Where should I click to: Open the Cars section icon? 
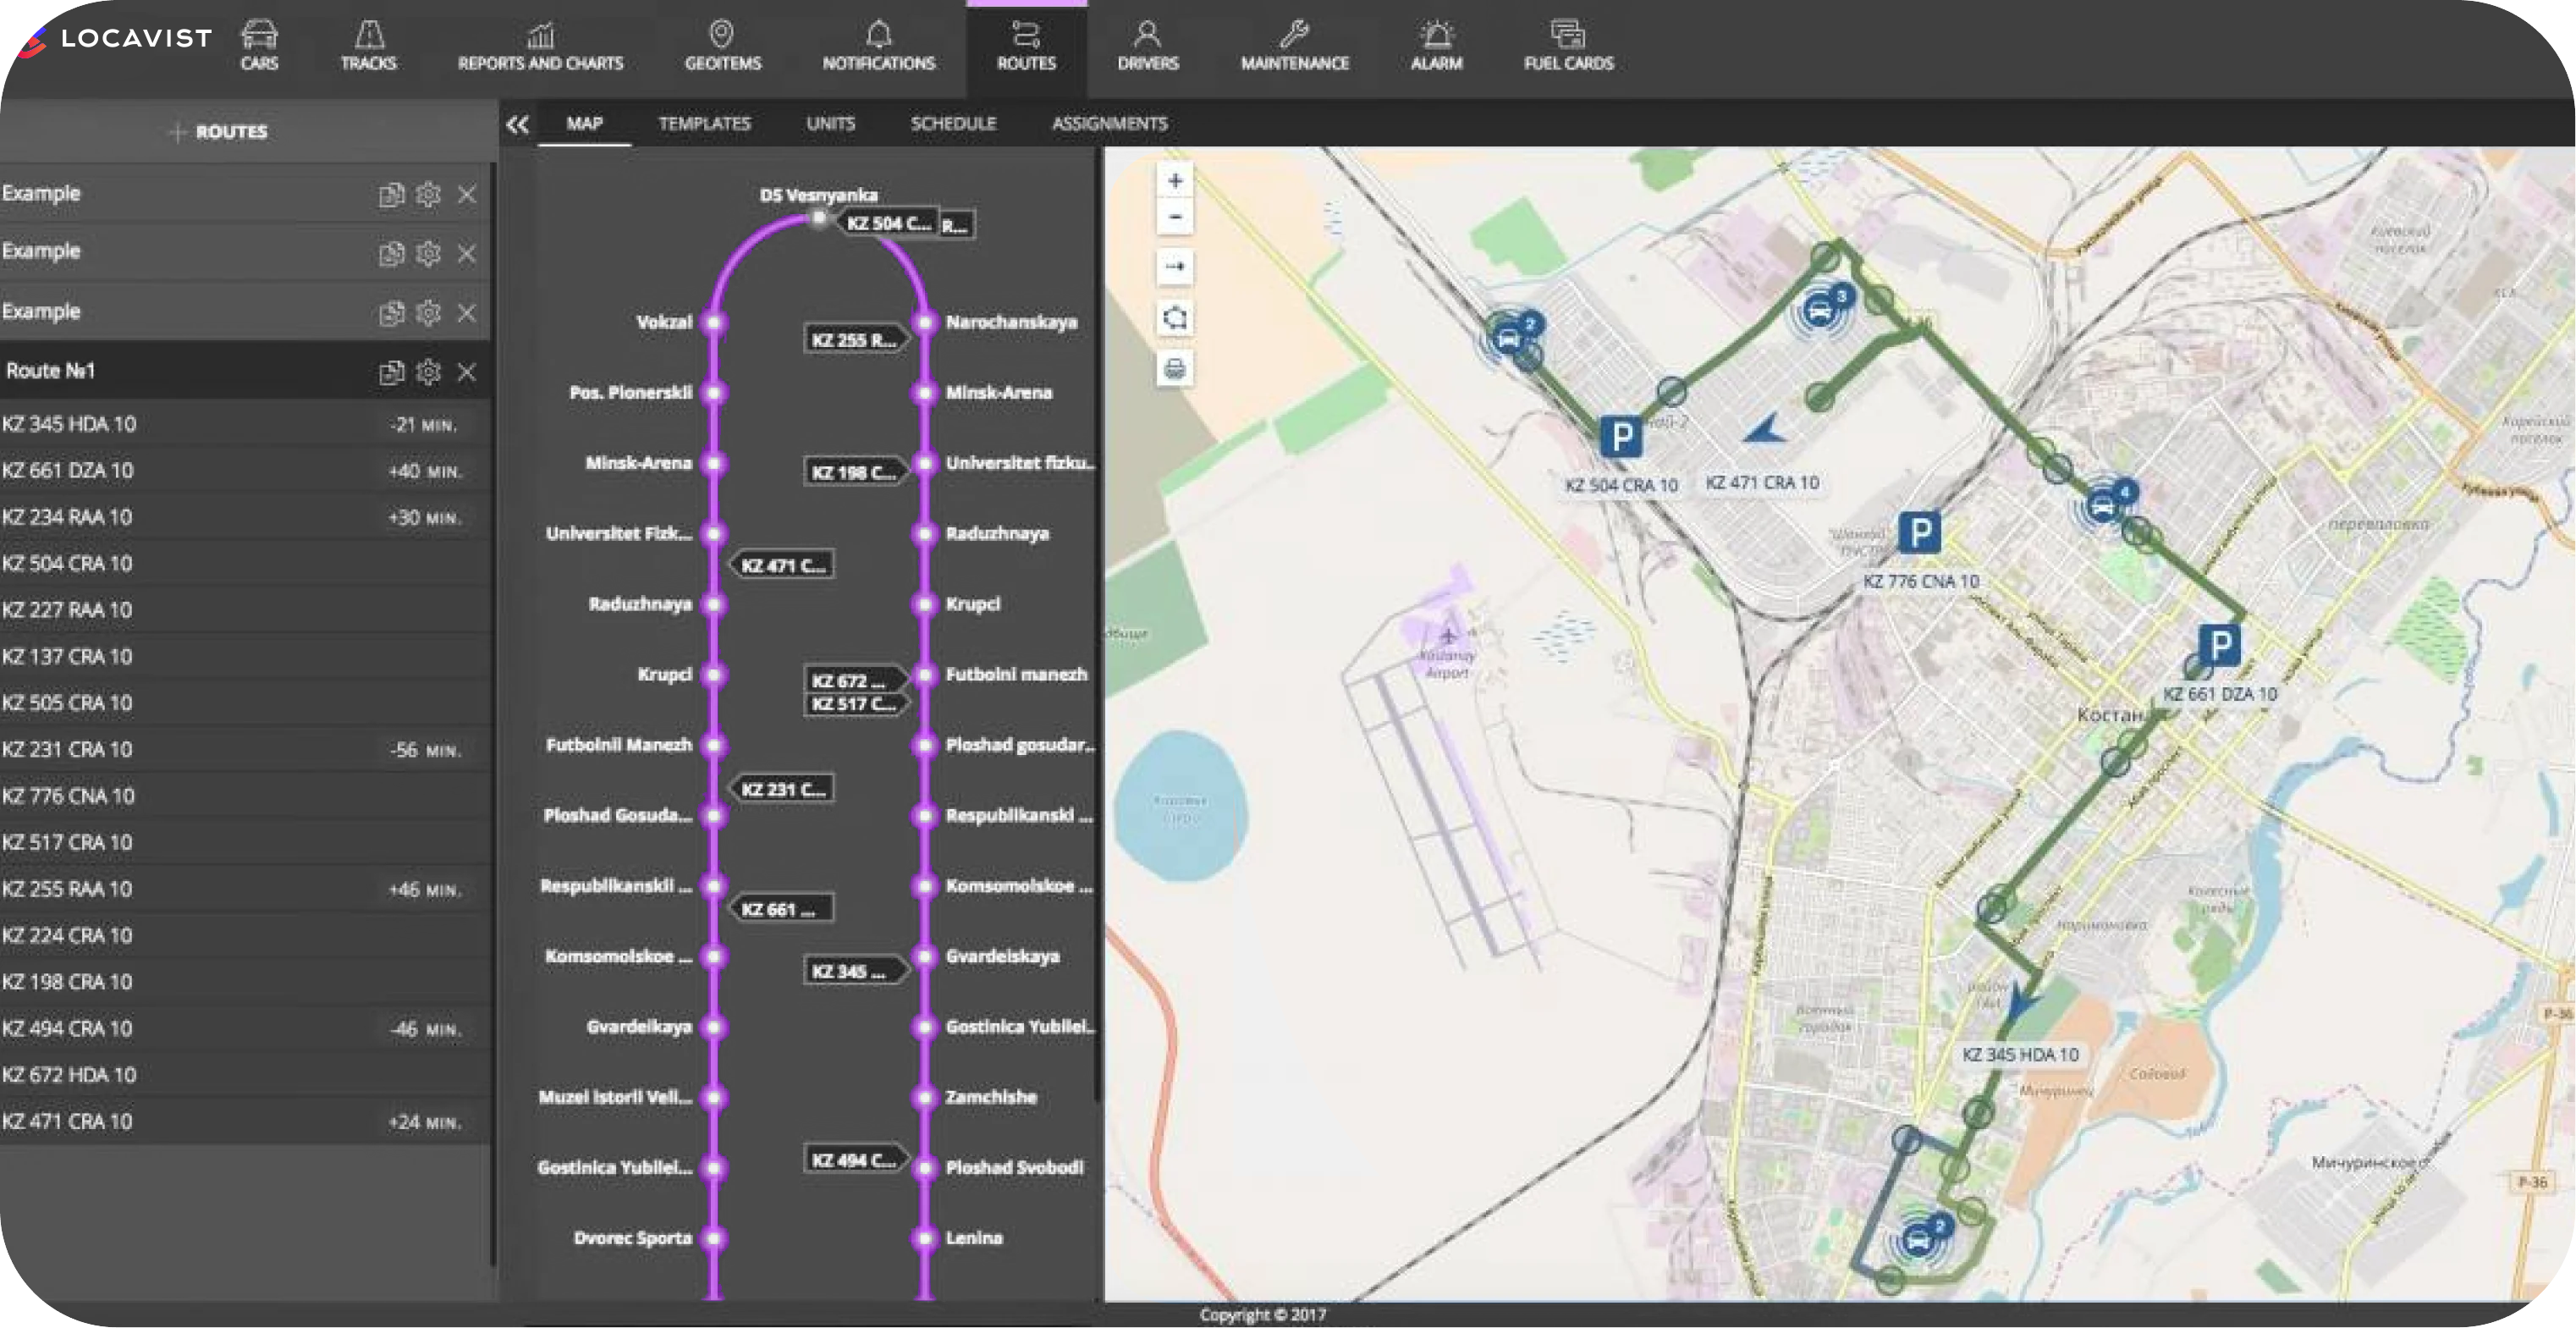259,35
